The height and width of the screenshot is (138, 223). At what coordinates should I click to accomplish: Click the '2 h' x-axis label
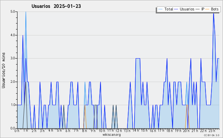(x=34, y=131)
